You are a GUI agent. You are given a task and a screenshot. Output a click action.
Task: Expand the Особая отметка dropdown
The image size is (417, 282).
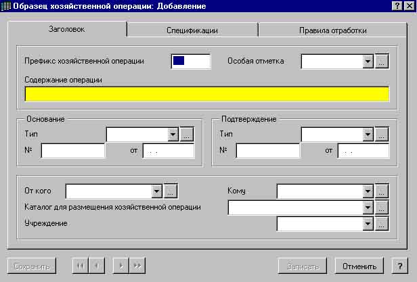(x=368, y=62)
